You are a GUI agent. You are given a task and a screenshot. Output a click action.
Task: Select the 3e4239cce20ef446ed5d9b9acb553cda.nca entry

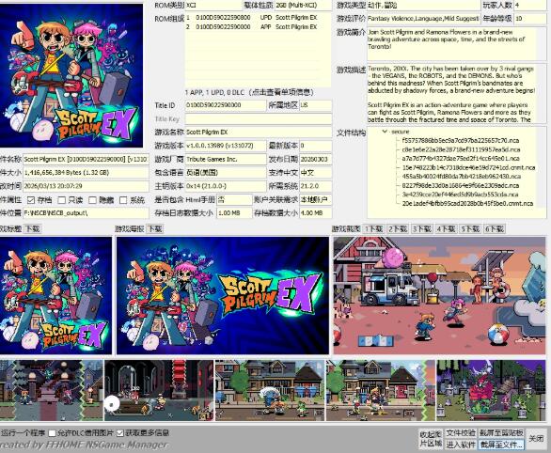pos(461,195)
